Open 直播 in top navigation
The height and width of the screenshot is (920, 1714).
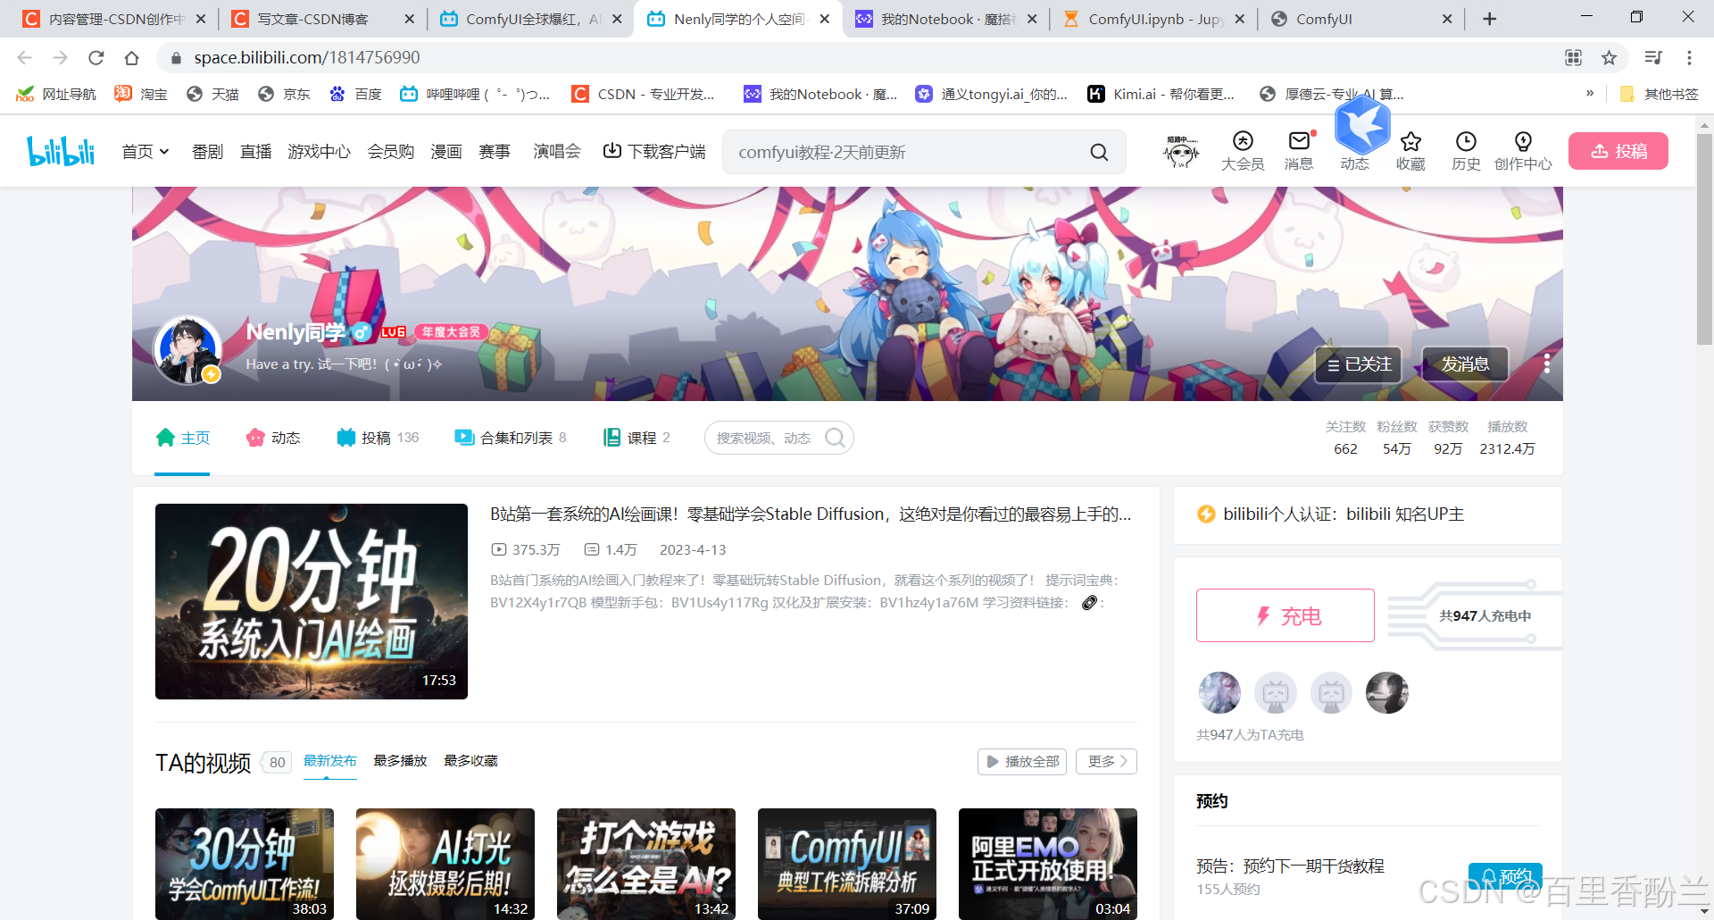(x=255, y=152)
